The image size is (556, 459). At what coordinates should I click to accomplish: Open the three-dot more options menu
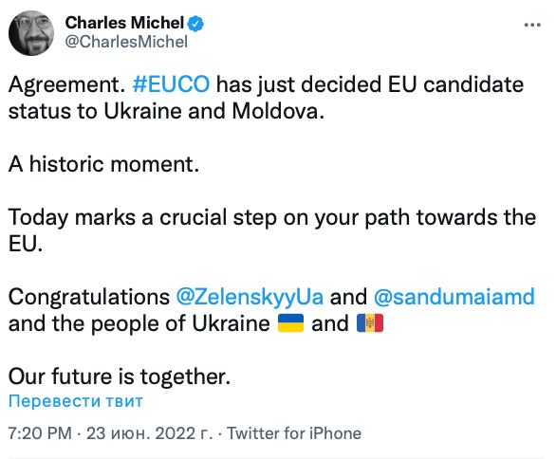click(x=532, y=25)
